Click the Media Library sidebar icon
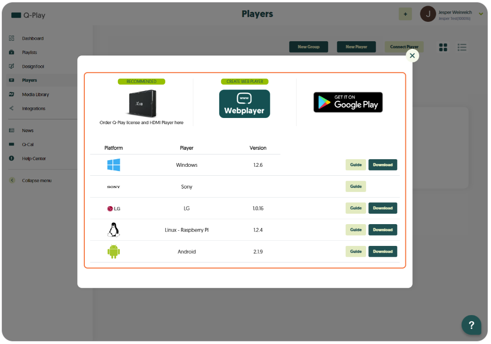The height and width of the screenshot is (344, 491). tap(11, 94)
